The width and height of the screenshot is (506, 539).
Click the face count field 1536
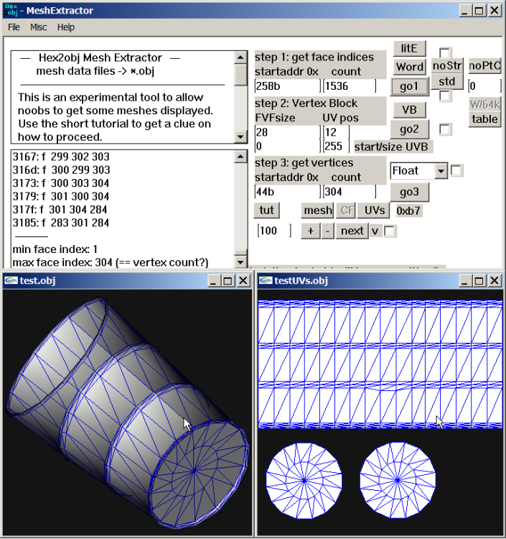point(349,86)
